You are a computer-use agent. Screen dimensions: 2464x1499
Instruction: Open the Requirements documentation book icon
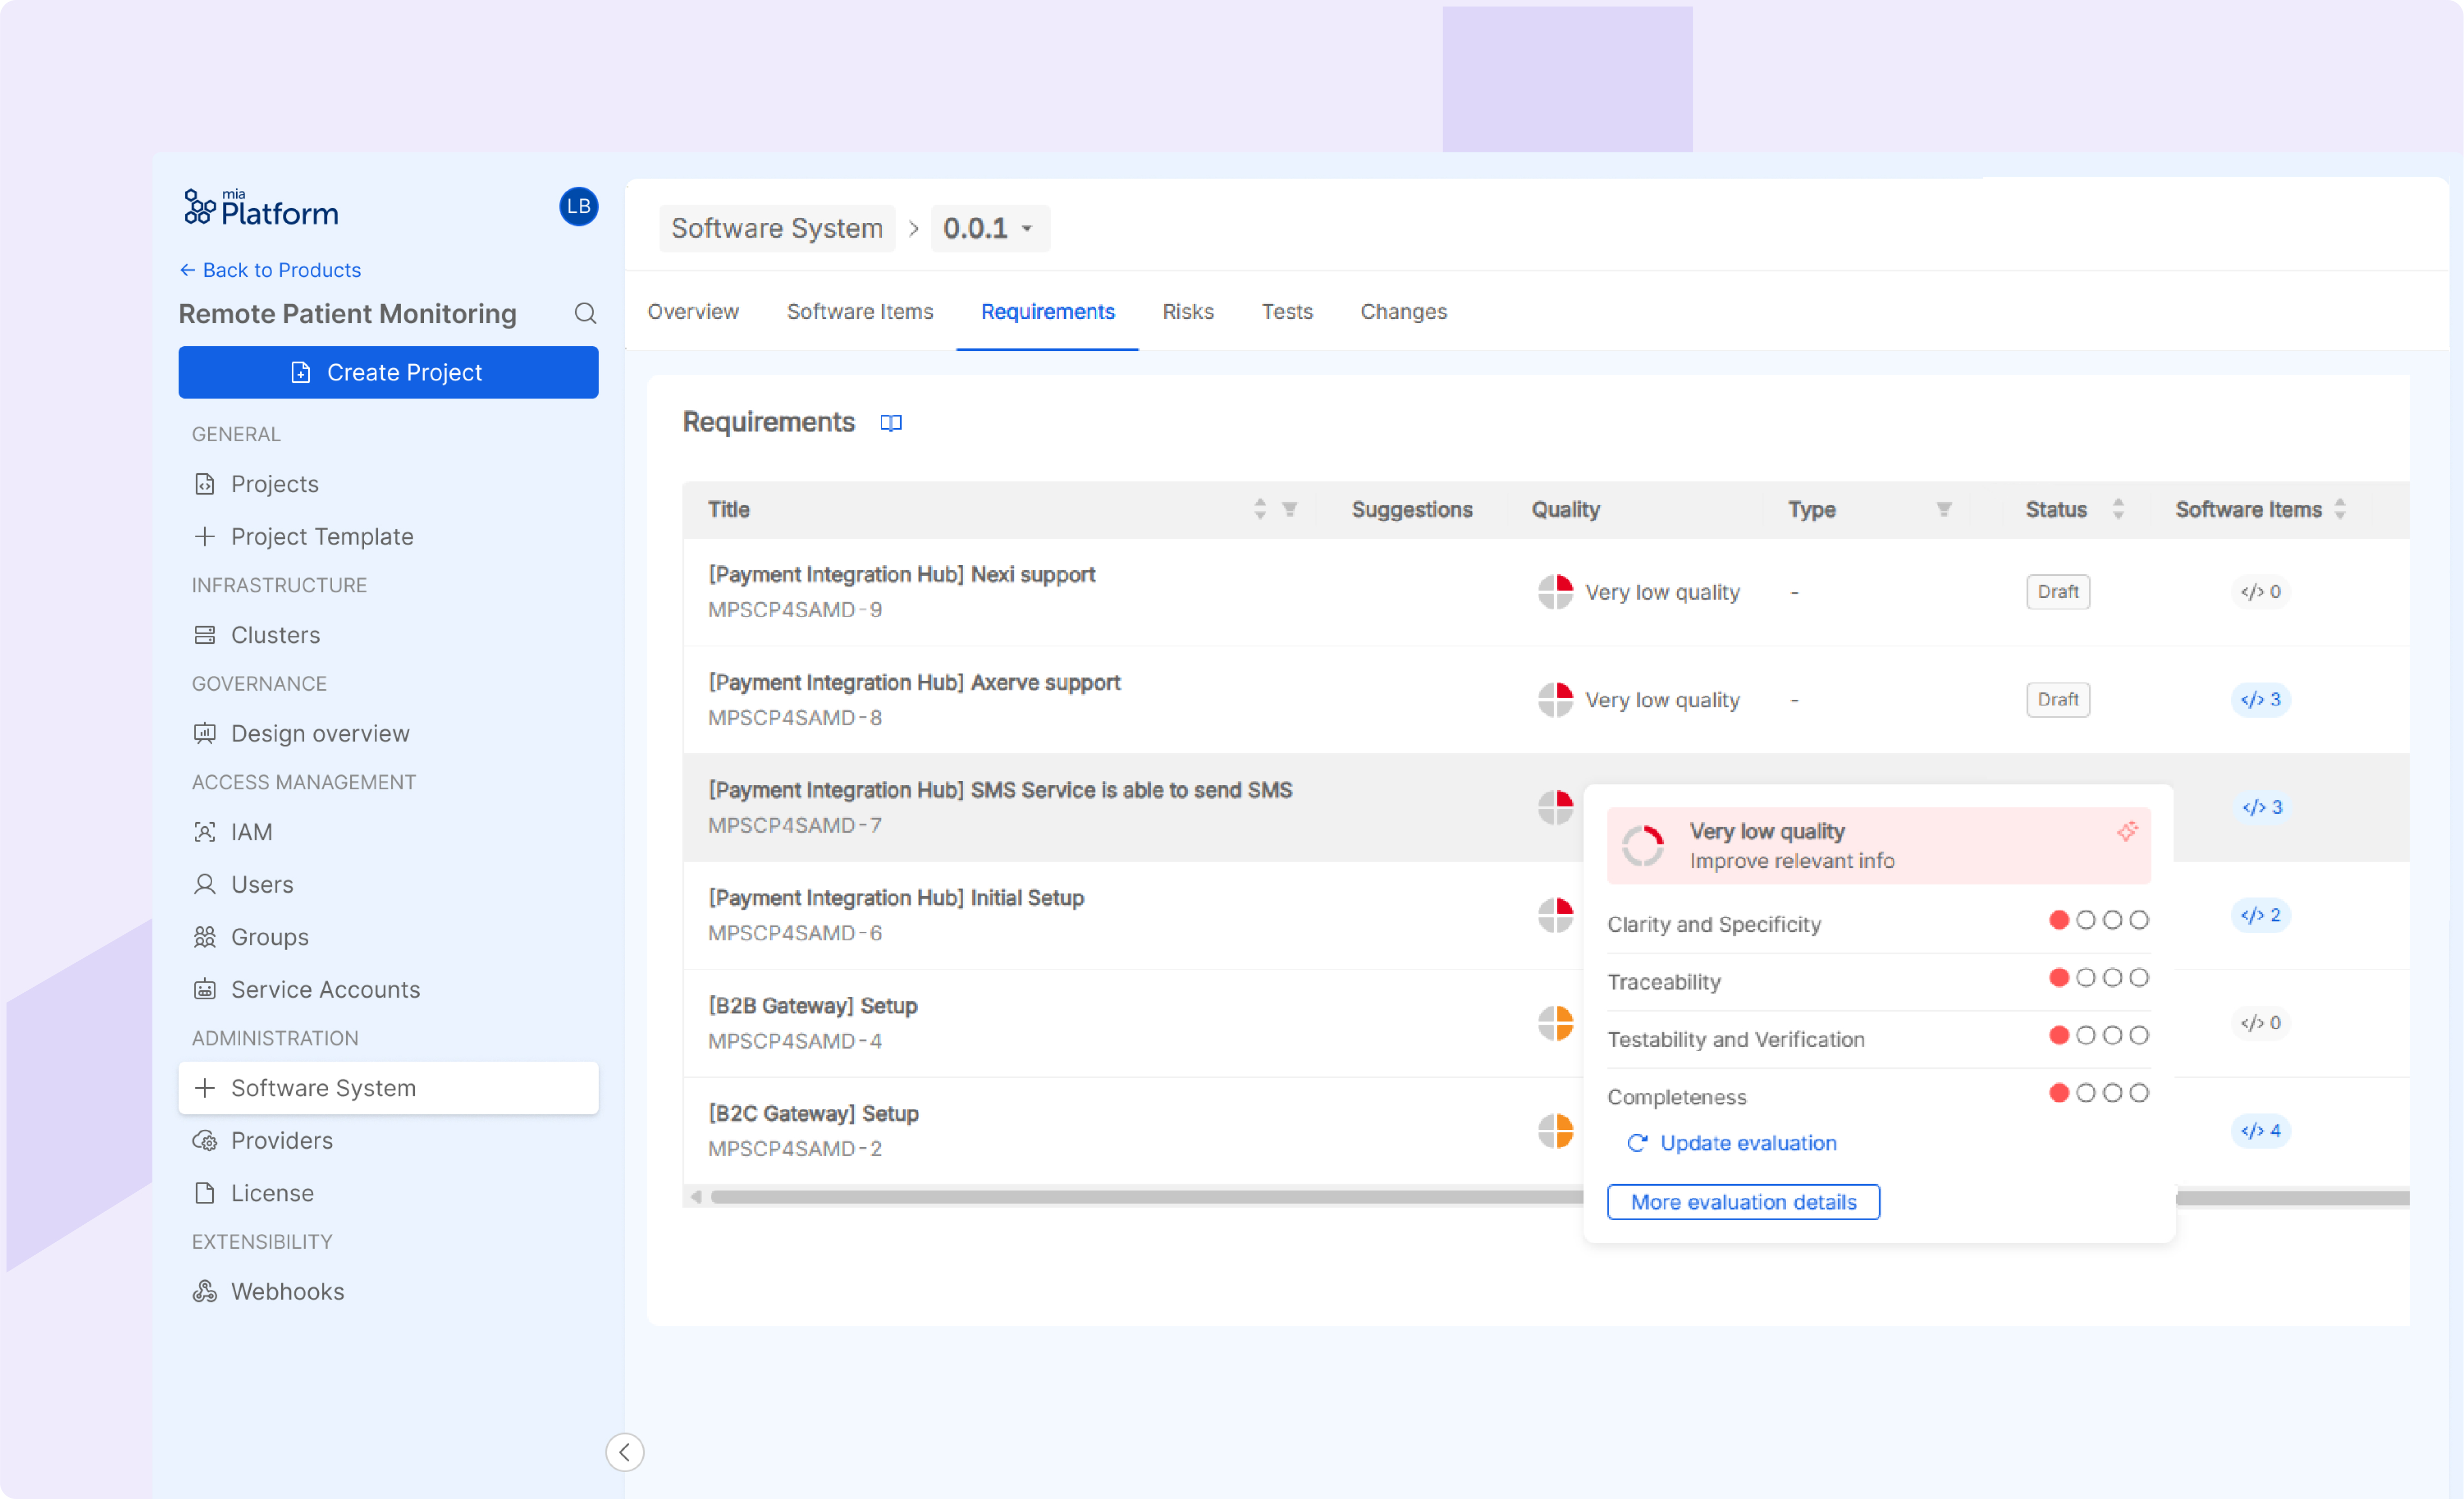pyautogui.click(x=891, y=423)
